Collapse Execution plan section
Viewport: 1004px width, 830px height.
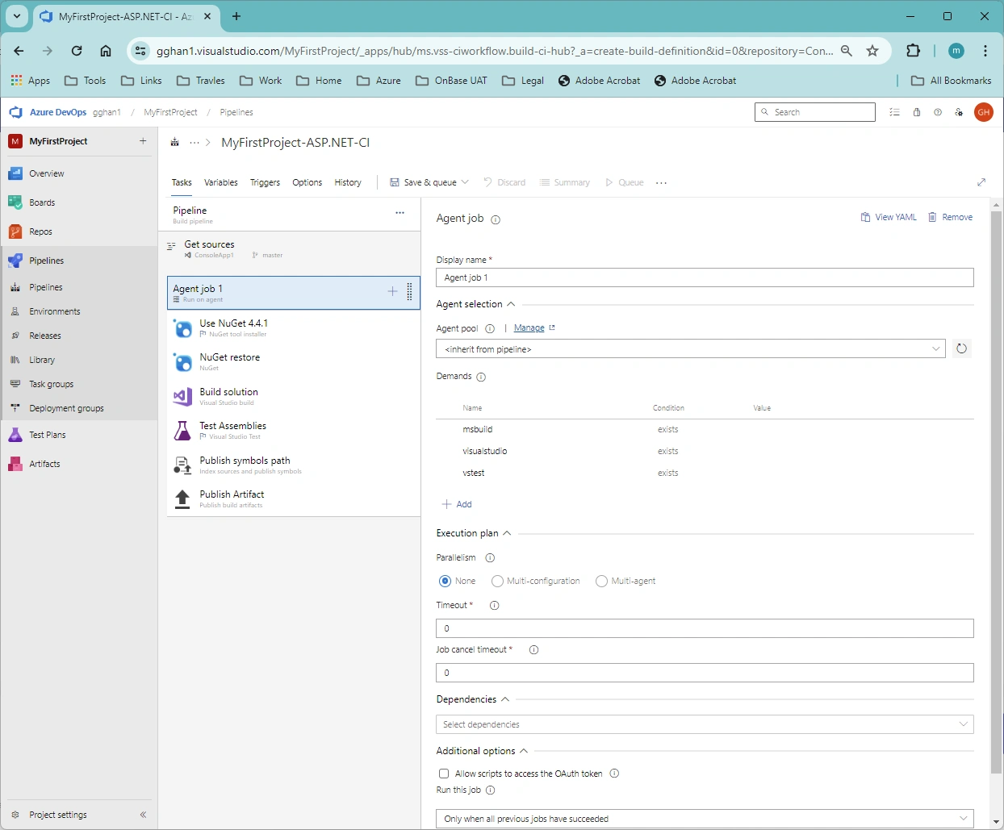pyautogui.click(x=507, y=533)
